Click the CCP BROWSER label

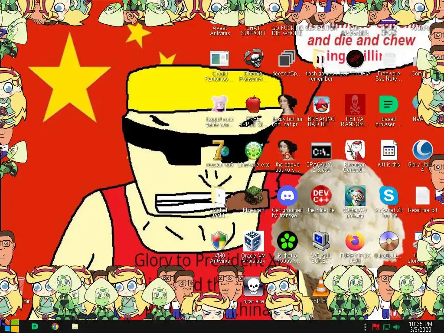point(355,31)
